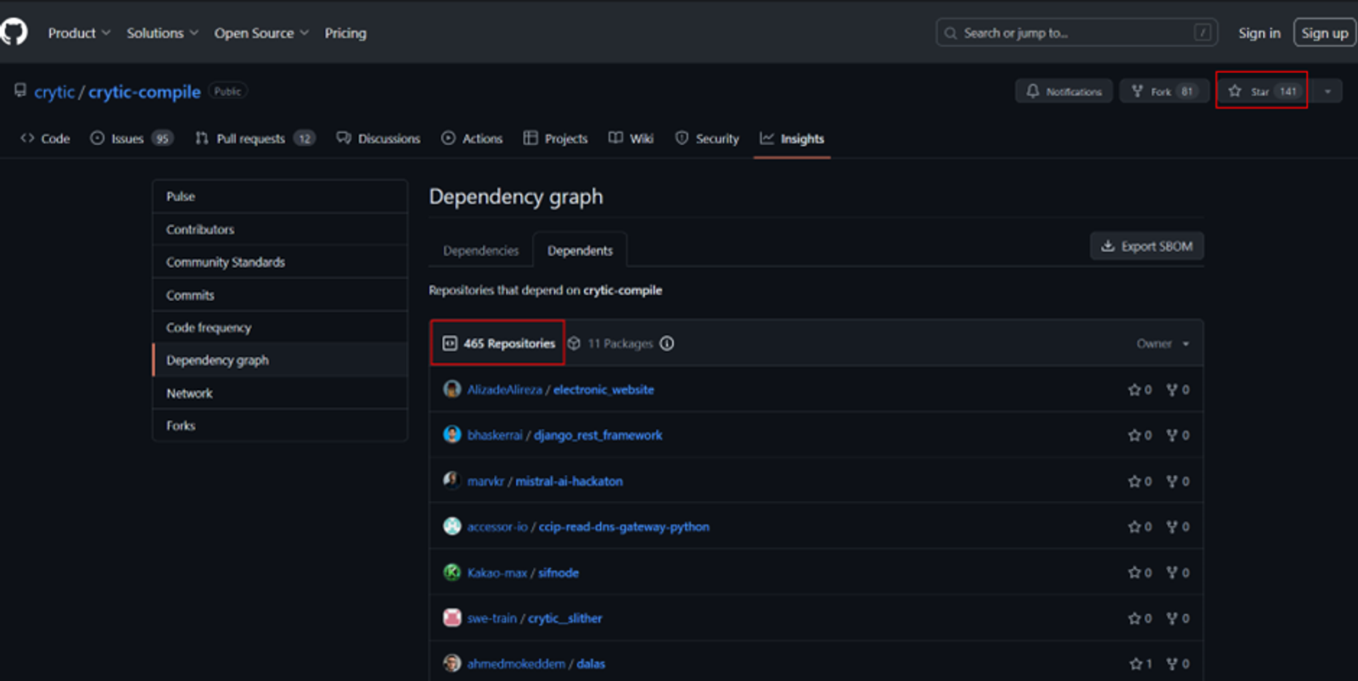This screenshot has height=681, width=1358.
Task: Open the django_rest_framework repository
Action: pos(598,435)
